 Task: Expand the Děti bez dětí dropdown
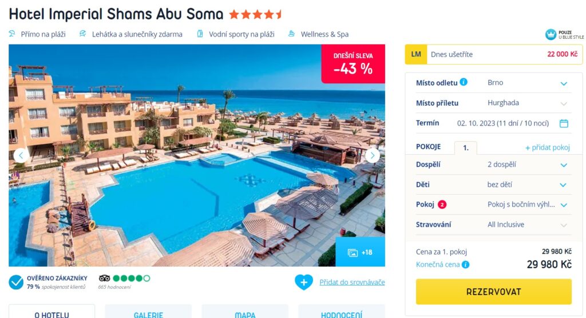click(x=494, y=184)
